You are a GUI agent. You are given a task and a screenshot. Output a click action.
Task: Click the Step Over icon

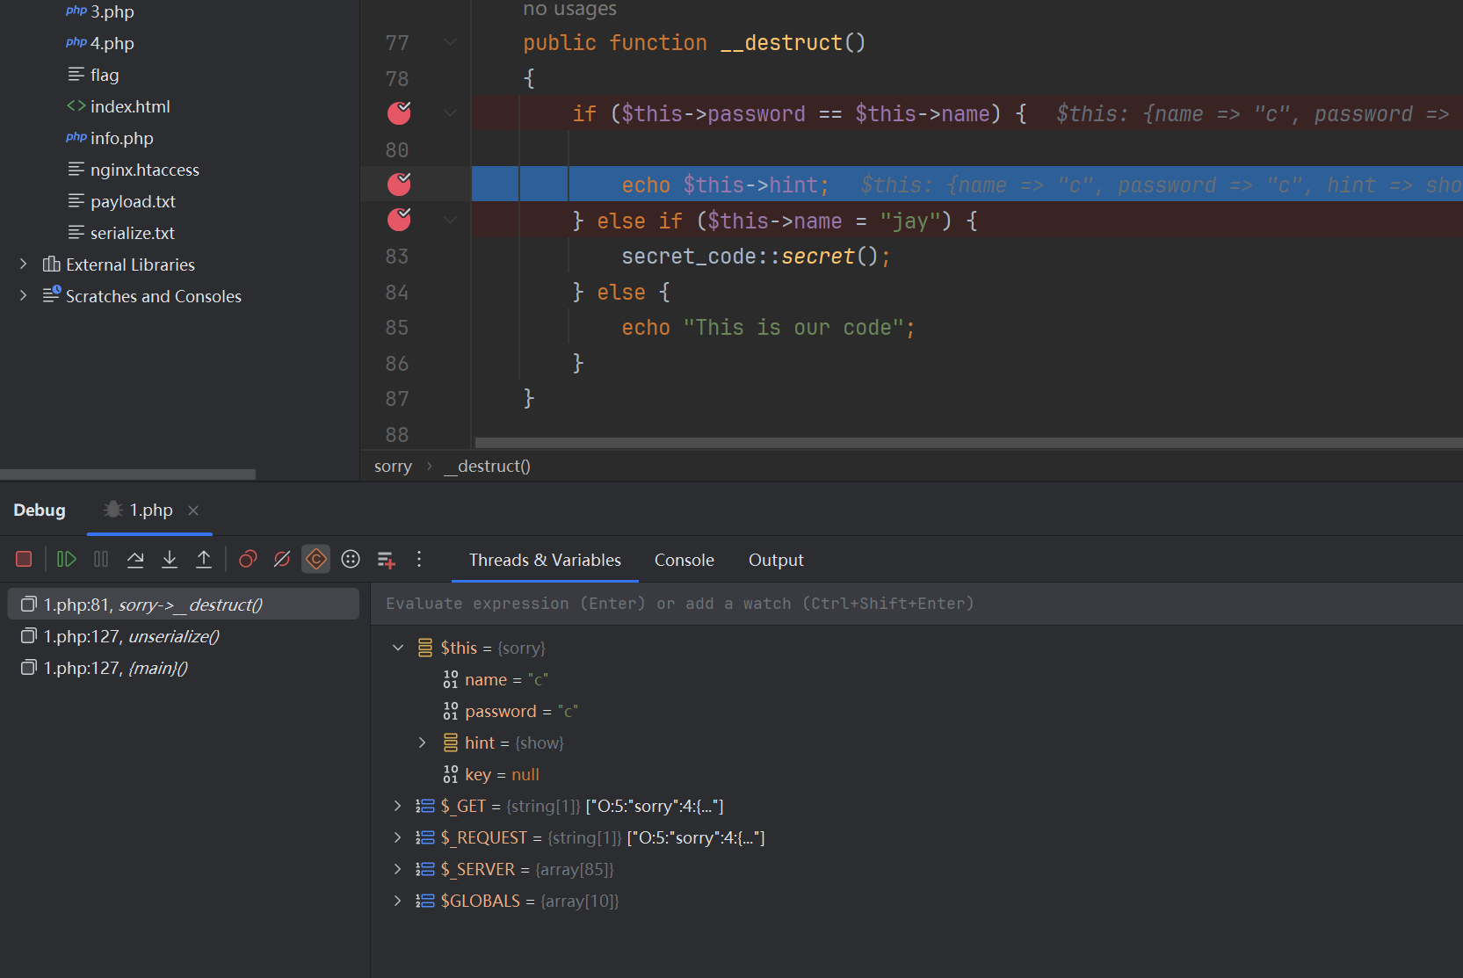click(135, 560)
